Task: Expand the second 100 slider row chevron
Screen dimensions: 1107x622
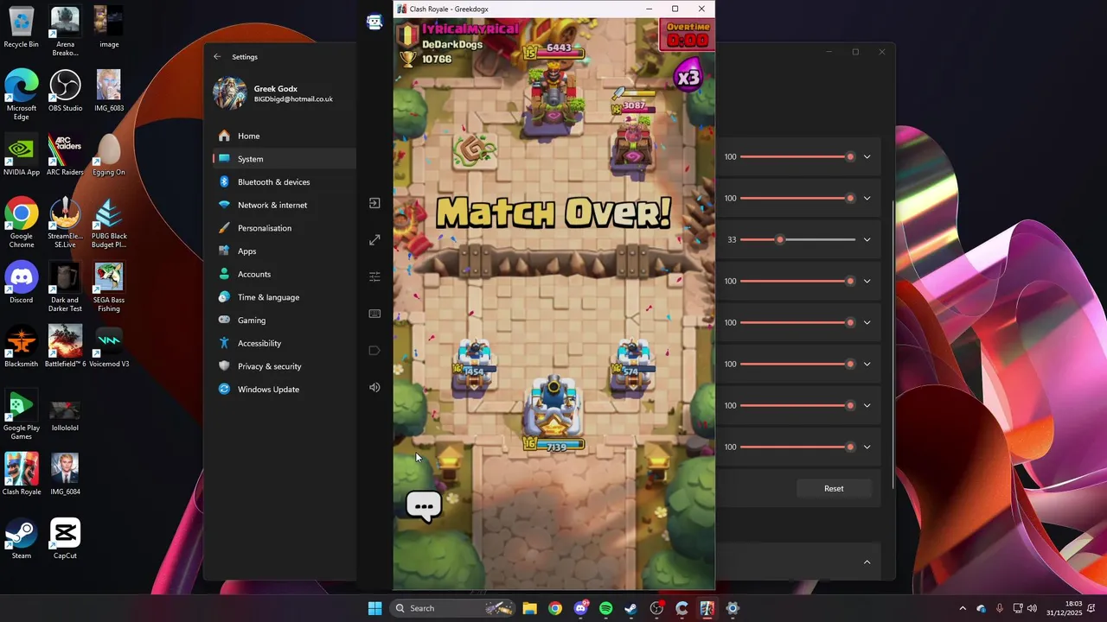Action: pos(867,198)
